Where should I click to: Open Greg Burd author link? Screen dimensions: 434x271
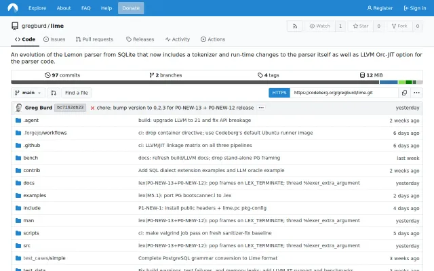pos(39,108)
